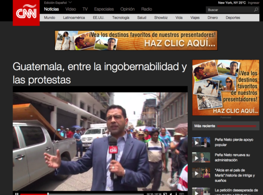Click the New York weather text
The width and height of the screenshot is (263, 195).
pyautogui.click(x=232, y=3)
